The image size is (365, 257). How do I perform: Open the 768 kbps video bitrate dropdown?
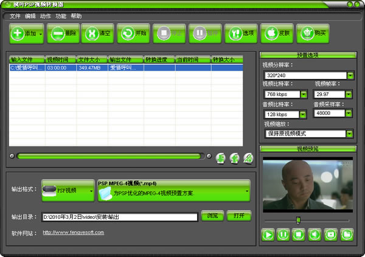(304, 95)
